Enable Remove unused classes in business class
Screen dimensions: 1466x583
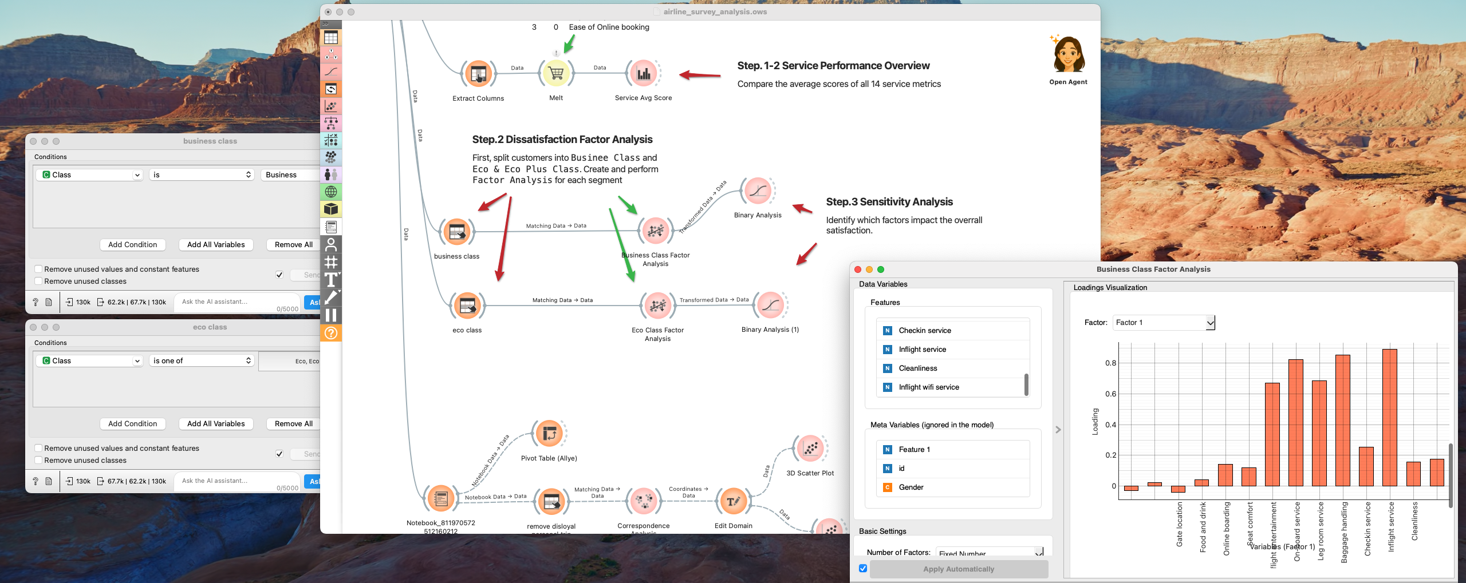pyautogui.click(x=38, y=281)
